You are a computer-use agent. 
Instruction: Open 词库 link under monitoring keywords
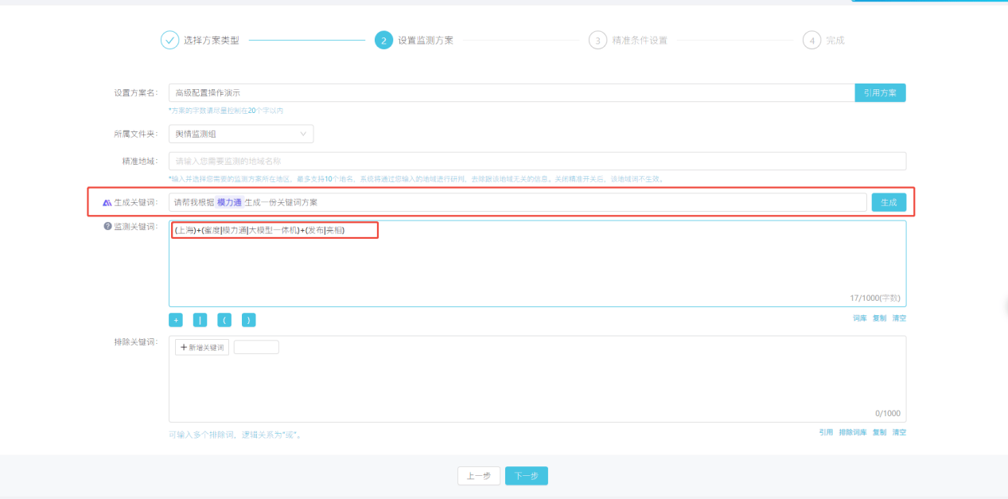(859, 318)
